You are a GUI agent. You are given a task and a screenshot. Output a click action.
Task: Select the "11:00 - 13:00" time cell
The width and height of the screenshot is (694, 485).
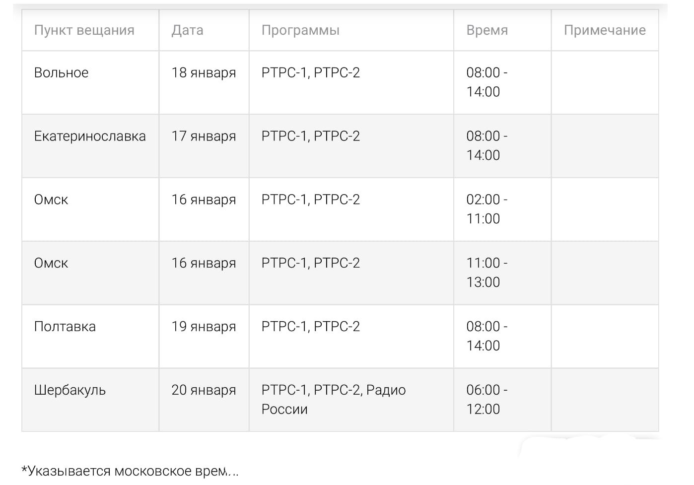point(486,273)
